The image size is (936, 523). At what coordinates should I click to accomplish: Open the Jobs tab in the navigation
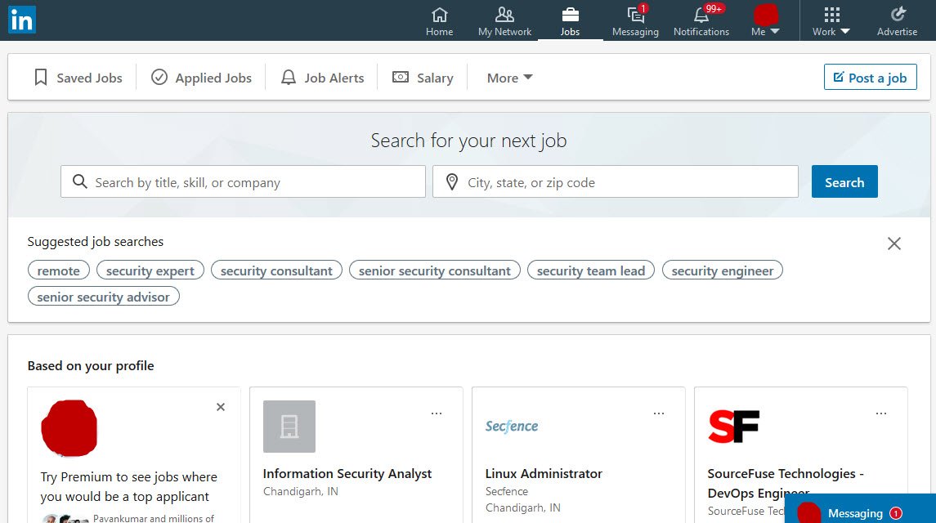pos(570,21)
